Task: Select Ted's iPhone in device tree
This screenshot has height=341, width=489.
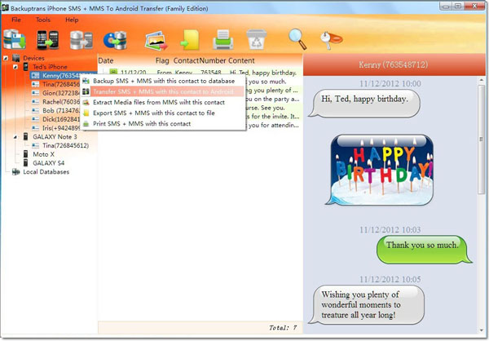Action: pos(50,67)
